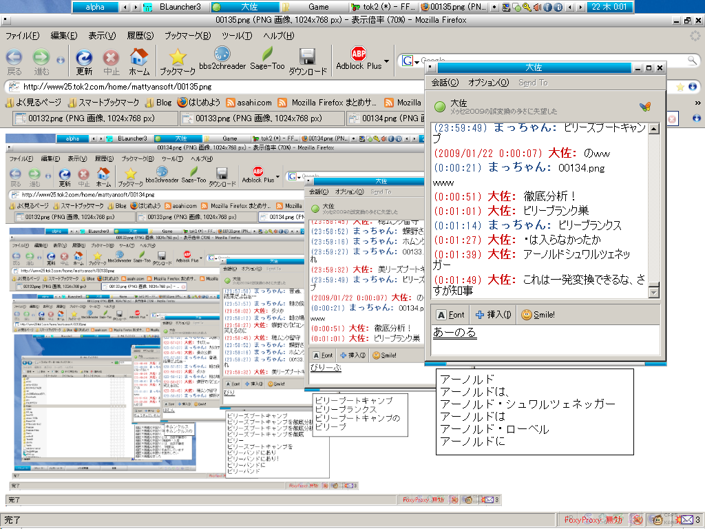Click the monkey icon in status bar
705x529 pixels.
tap(657, 519)
